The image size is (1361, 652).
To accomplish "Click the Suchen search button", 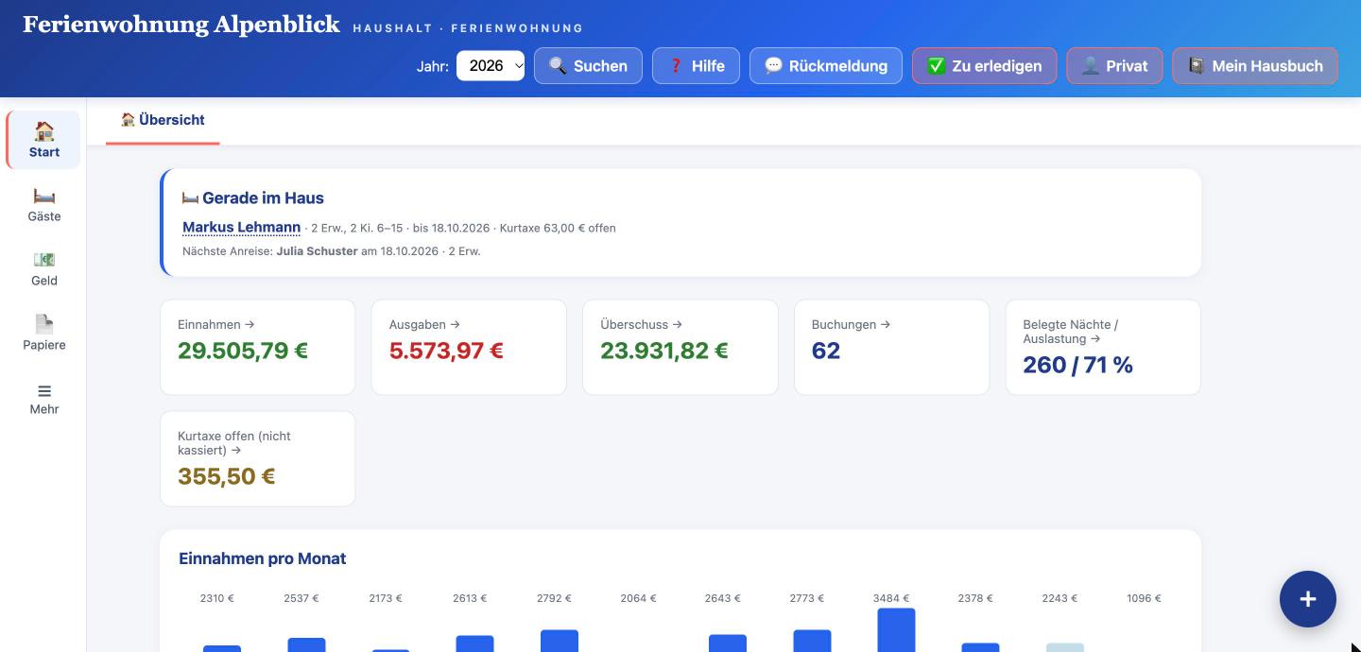I will 588,66.
